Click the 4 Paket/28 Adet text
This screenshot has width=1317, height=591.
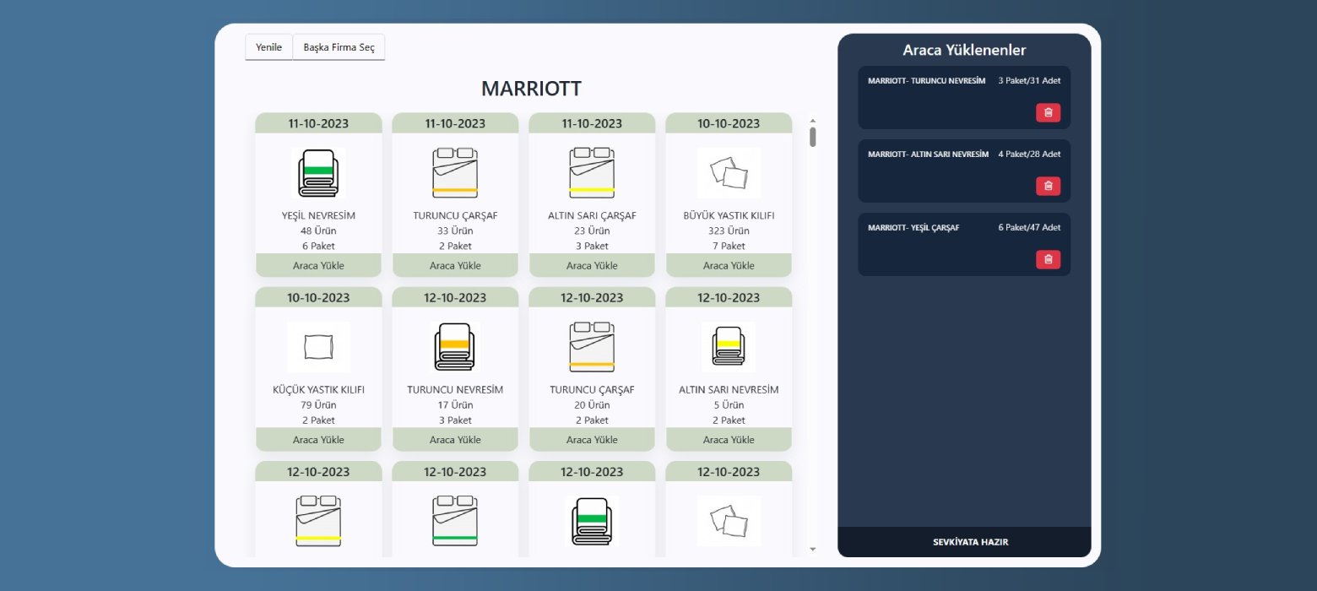(1029, 155)
